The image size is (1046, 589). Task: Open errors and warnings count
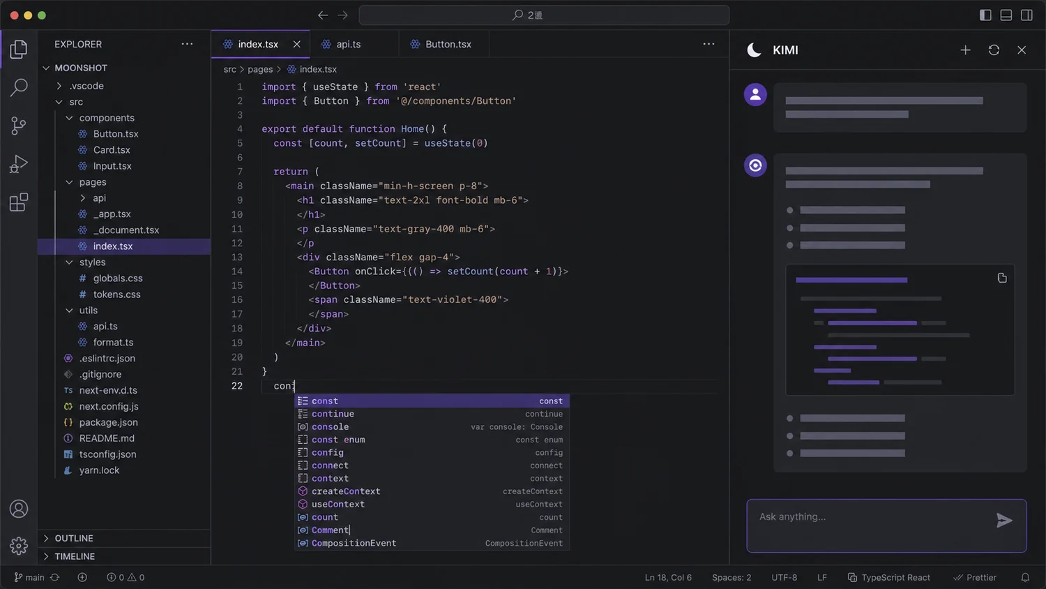click(126, 577)
